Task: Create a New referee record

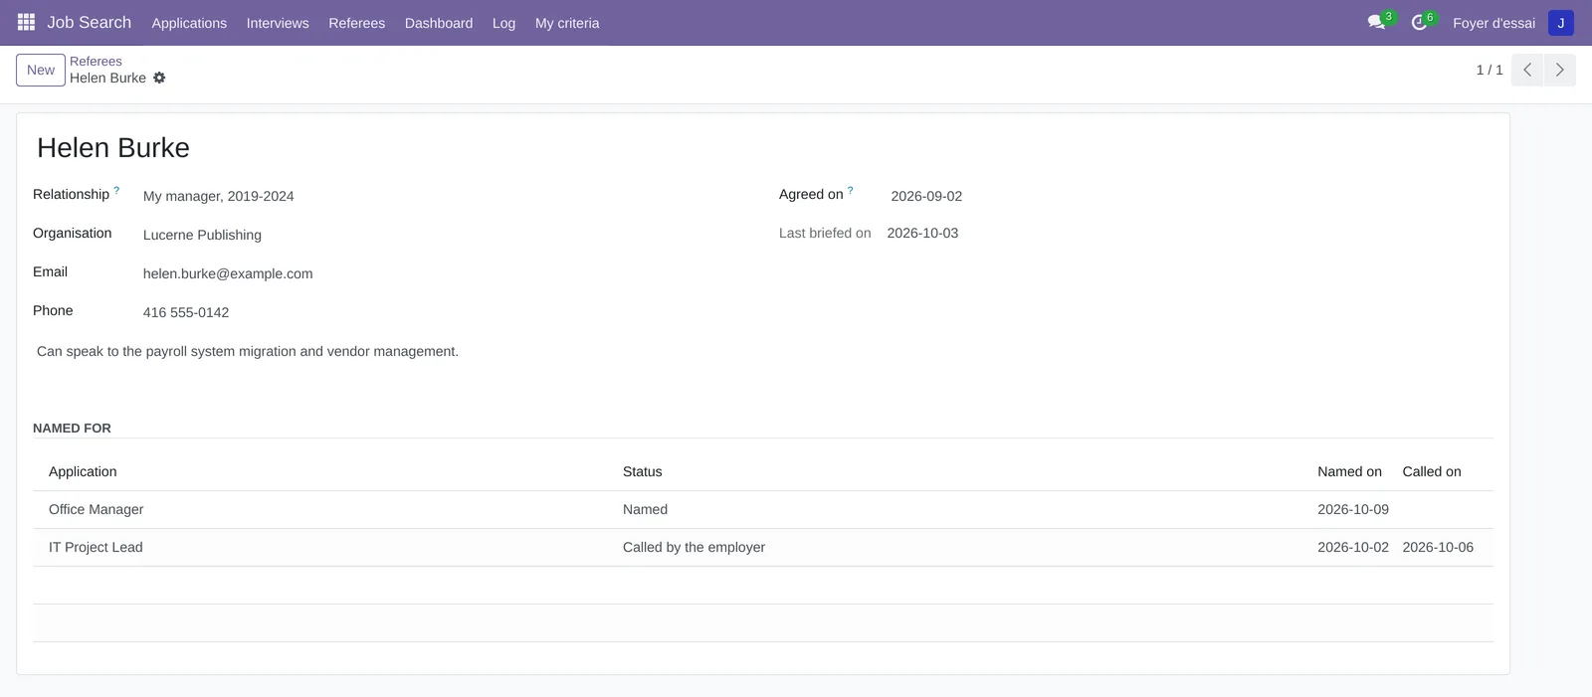Action: click(x=41, y=70)
